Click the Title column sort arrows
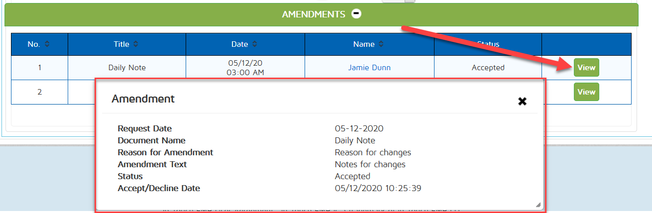Screen dimensions: 652x213 click(x=136, y=44)
